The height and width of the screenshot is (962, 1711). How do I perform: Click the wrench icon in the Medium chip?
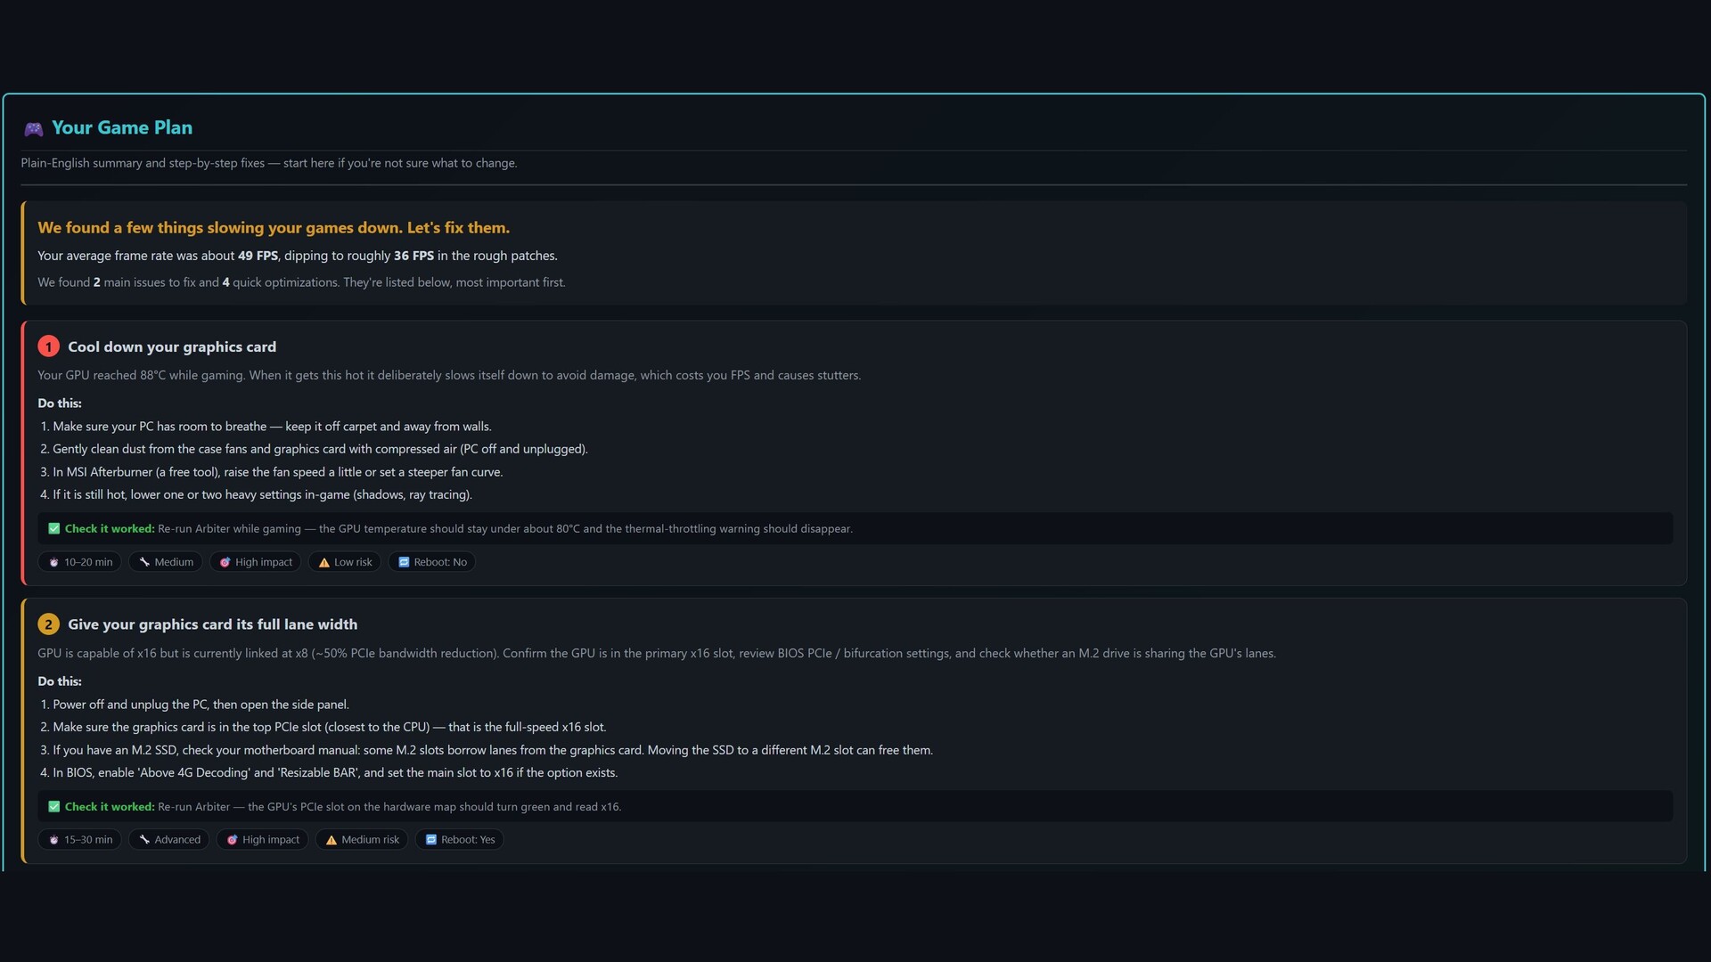[x=144, y=562]
